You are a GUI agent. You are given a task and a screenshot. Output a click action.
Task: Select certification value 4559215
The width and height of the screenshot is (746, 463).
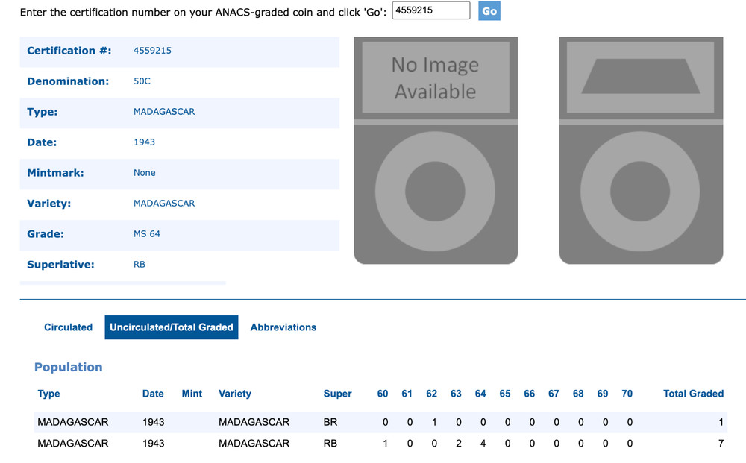click(152, 51)
